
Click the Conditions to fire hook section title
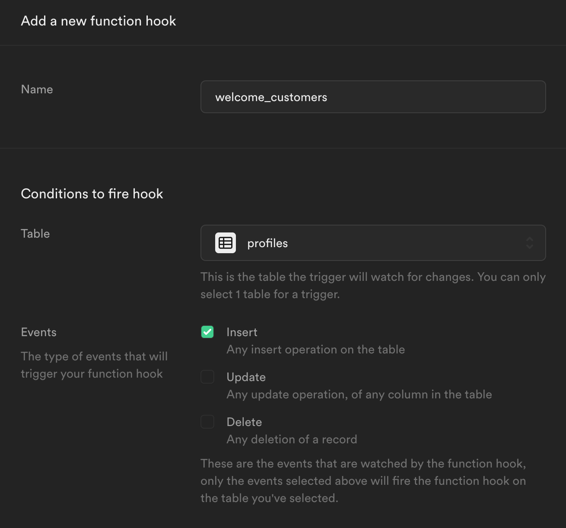(x=92, y=194)
